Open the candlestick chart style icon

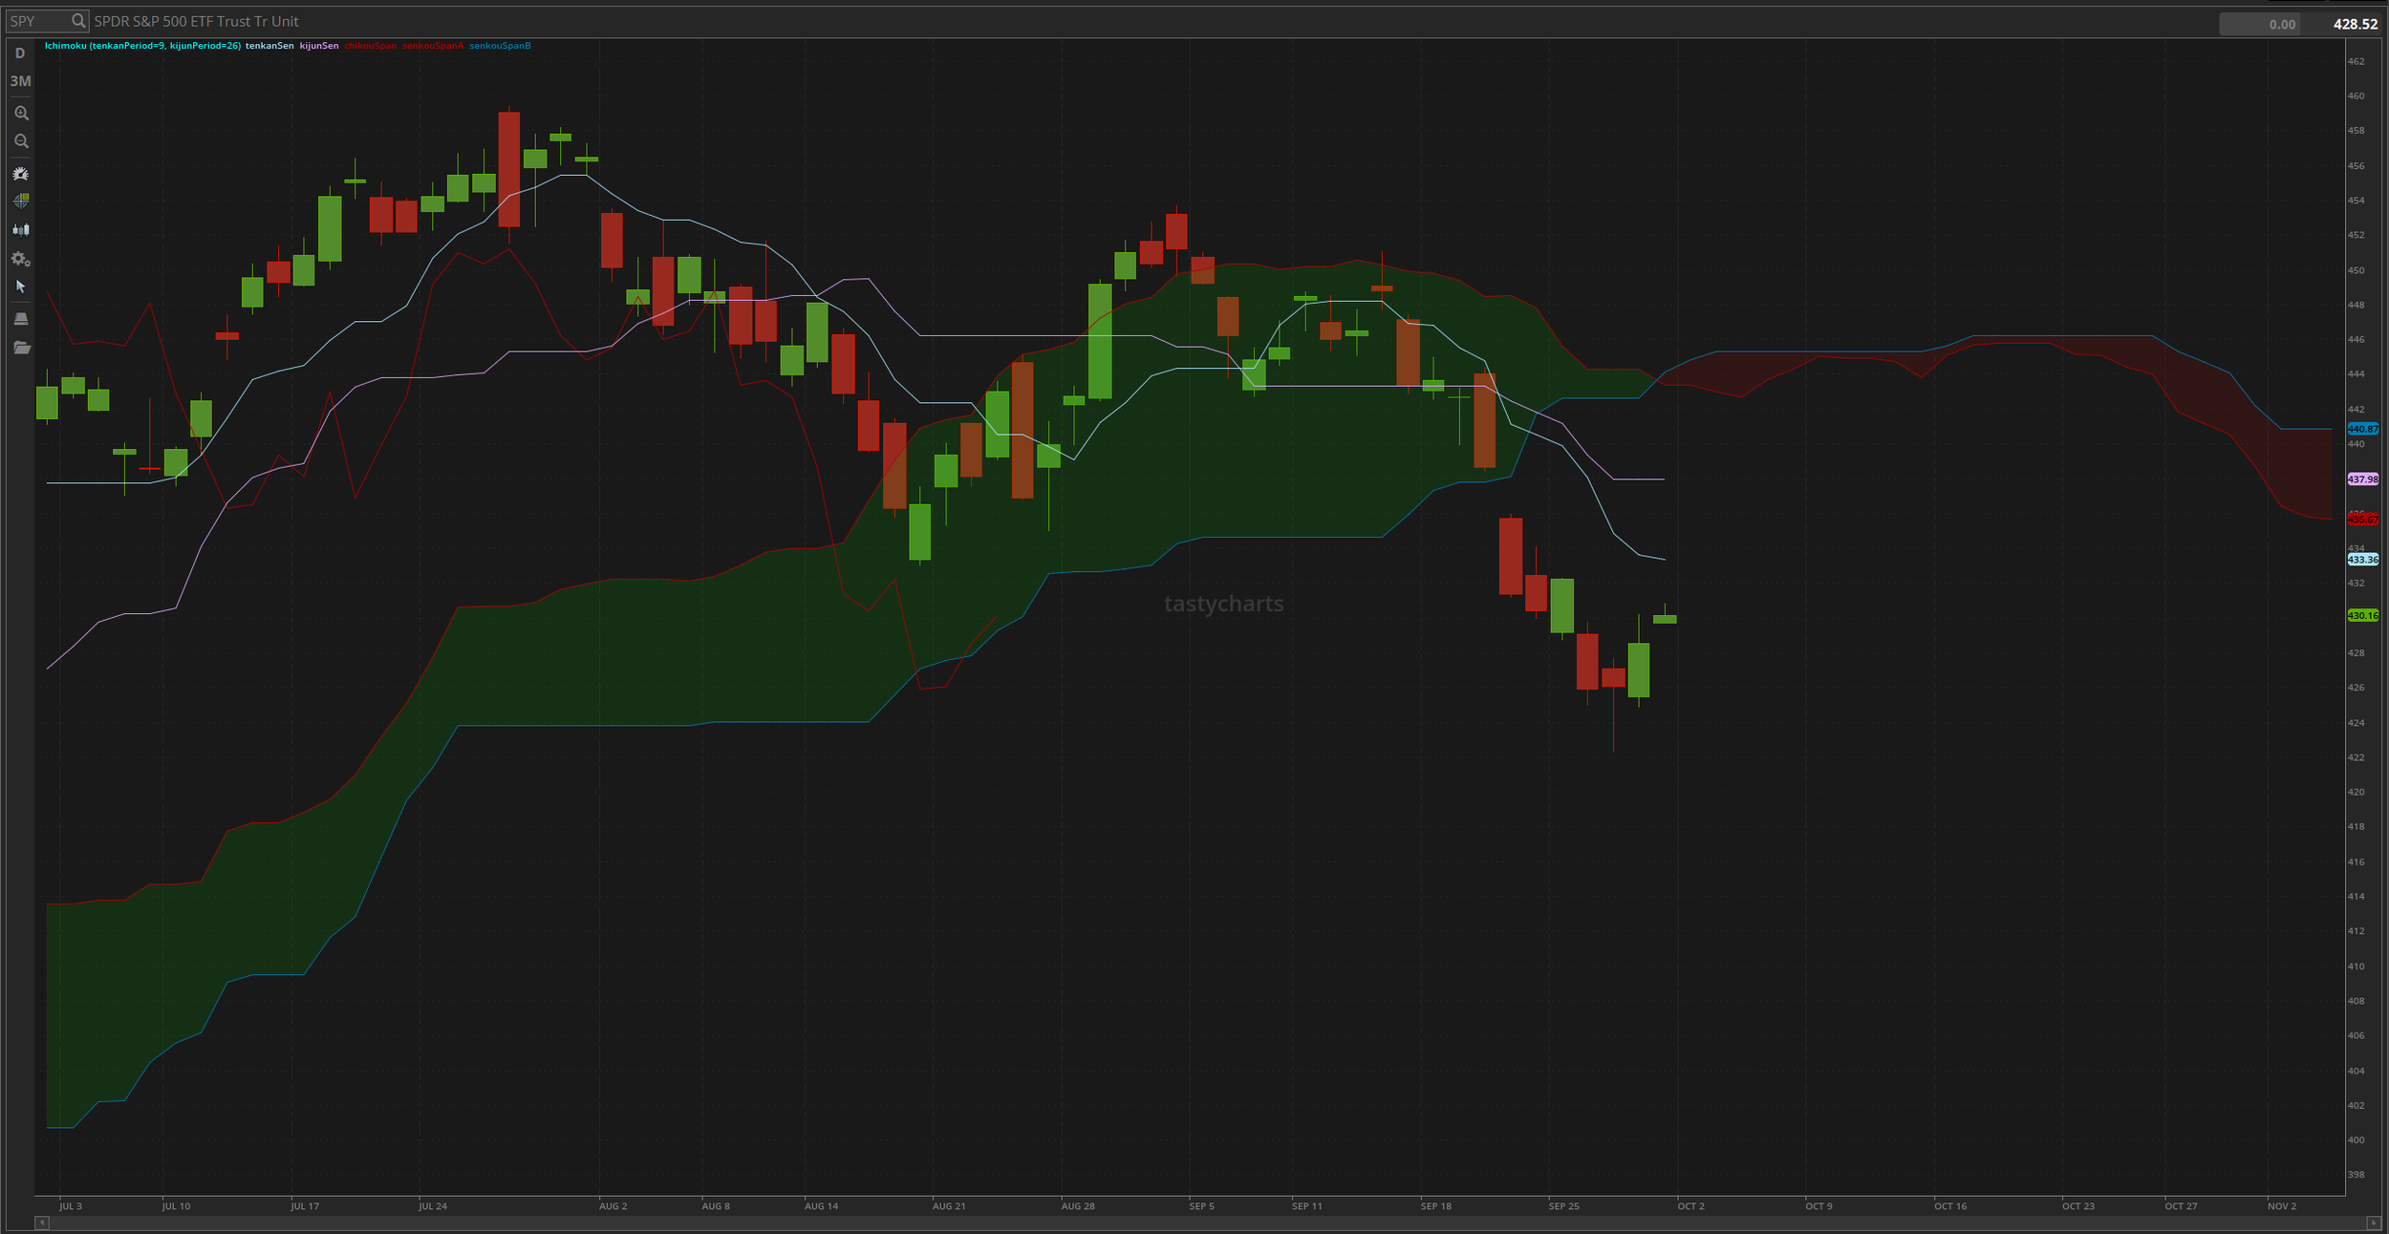coord(20,229)
